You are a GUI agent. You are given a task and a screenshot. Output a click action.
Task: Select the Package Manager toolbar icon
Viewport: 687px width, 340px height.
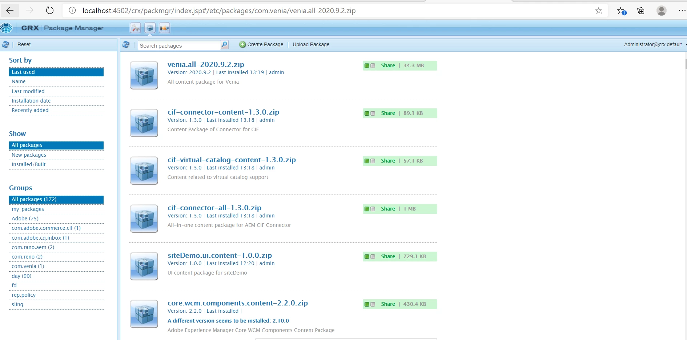[150, 28]
